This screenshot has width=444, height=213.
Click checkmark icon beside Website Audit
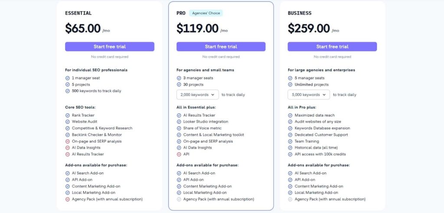click(67, 122)
